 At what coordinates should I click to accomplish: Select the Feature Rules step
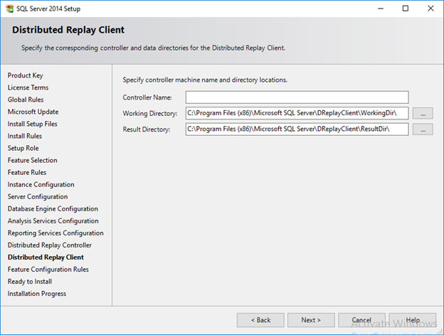pos(27,172)
